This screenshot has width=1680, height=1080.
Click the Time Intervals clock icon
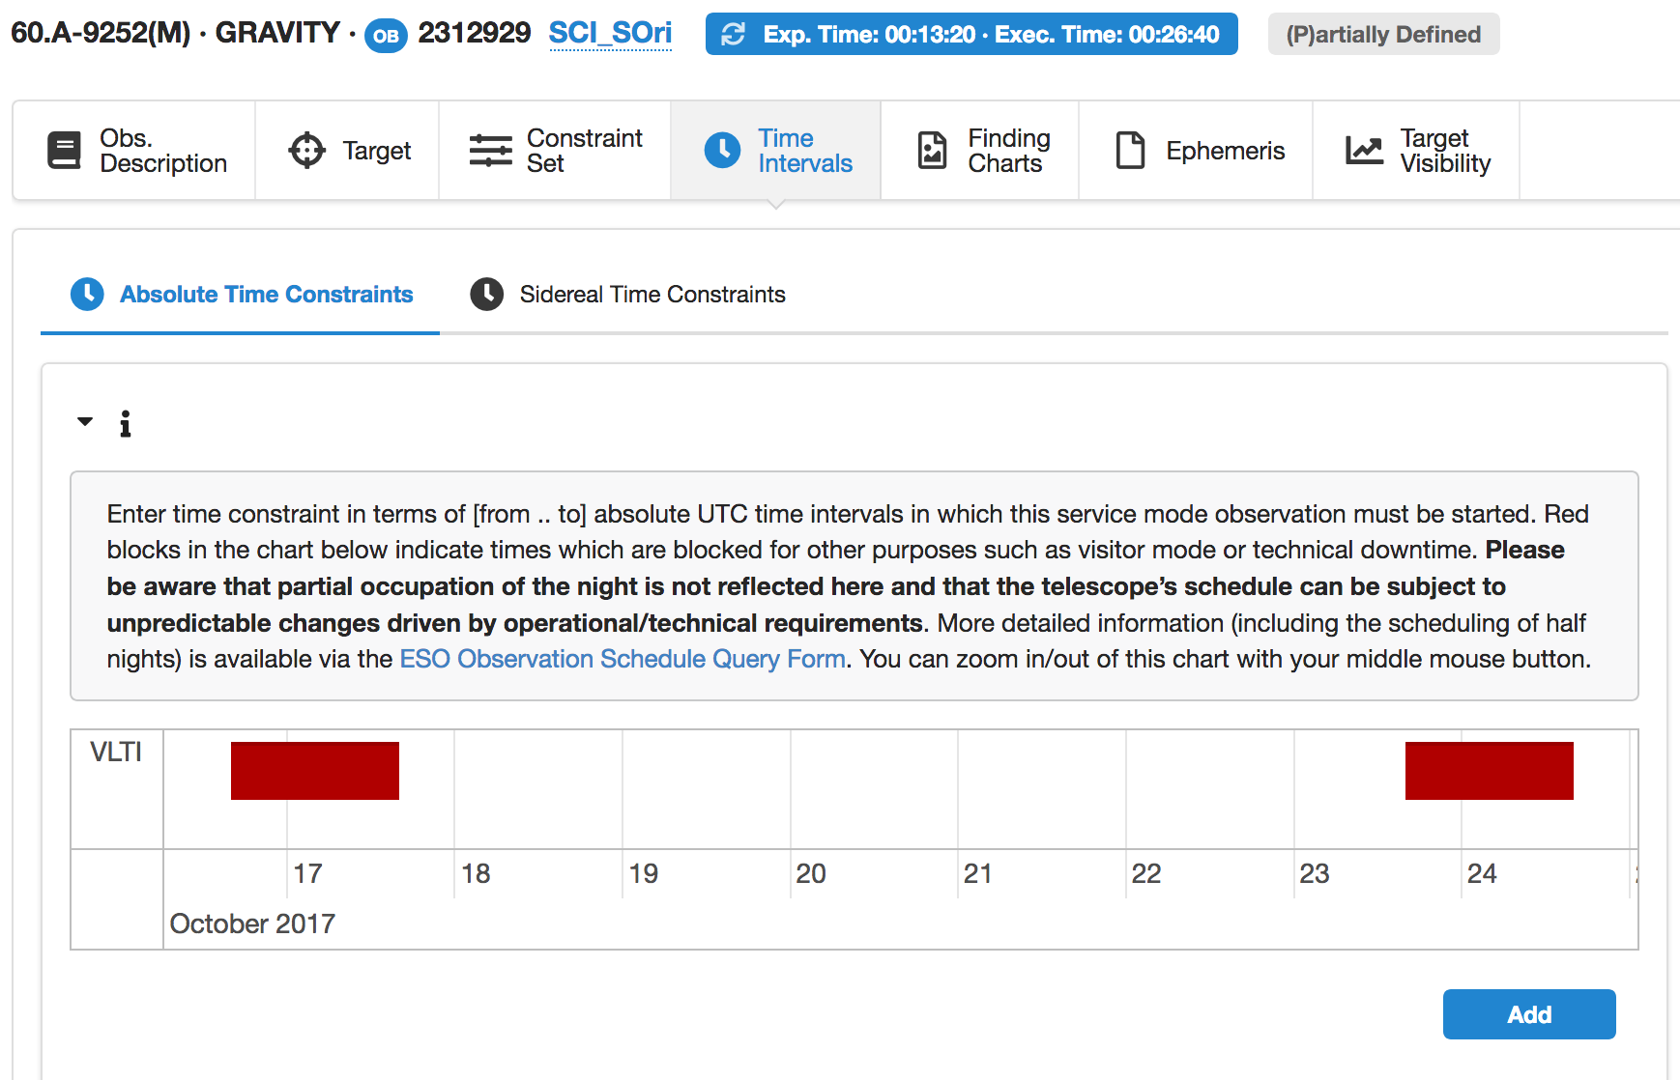click(722, 151)
